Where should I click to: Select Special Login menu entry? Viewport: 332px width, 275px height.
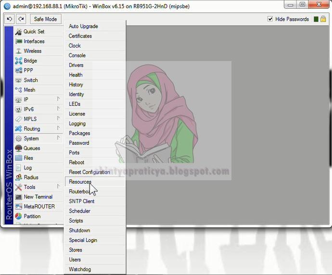pos(95,240)
